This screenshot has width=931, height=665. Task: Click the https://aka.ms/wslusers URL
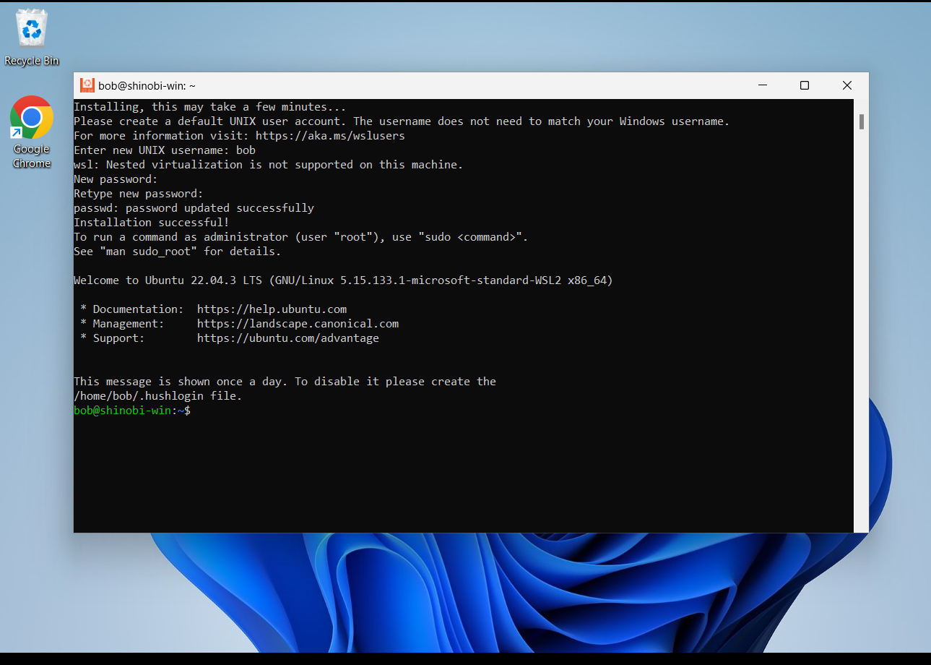point(330,136)
